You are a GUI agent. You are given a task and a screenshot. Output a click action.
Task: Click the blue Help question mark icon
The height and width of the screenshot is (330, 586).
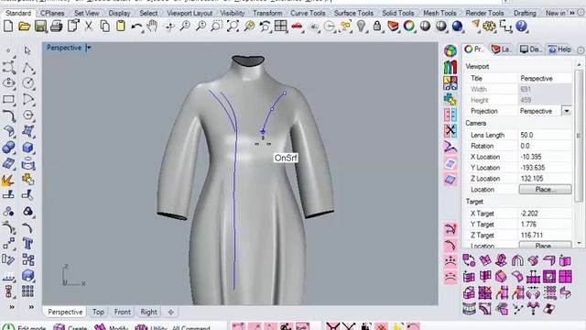pyautogui.click(x=521, y=27)
